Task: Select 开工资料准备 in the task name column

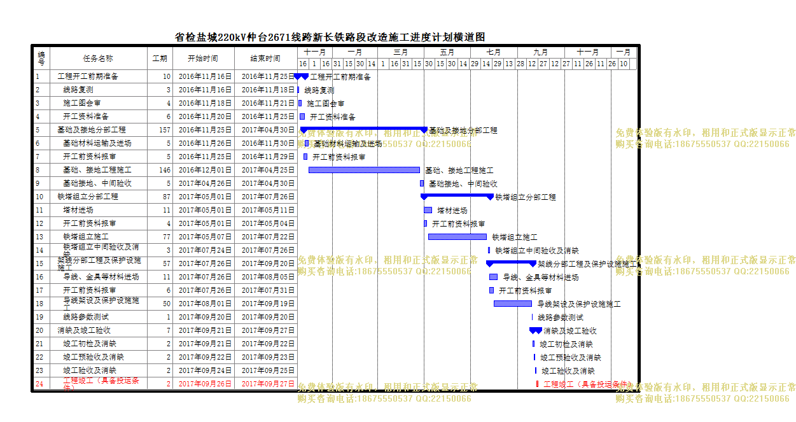Action: coord(86,116)
